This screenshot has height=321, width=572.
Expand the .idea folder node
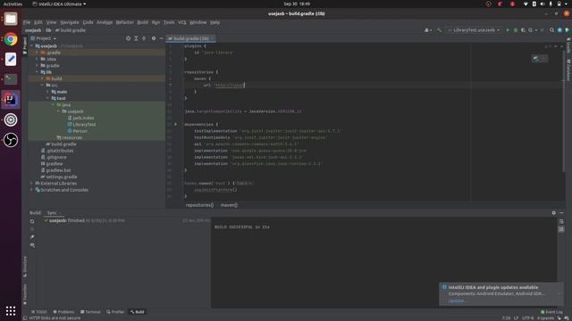[37, 59]
